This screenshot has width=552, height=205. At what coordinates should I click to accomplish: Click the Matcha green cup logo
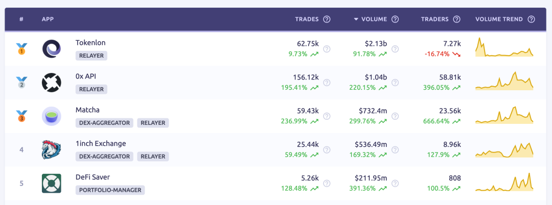[x=51, y=116]
